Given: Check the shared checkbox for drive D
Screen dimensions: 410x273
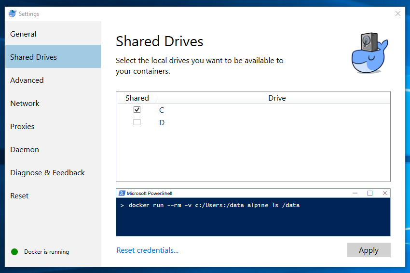Looking at the screenshot, I should point(137,122).
